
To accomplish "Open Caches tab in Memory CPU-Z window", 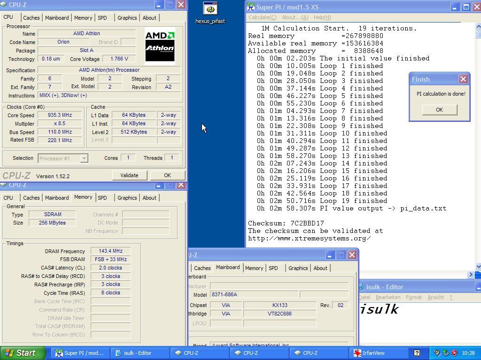I will 31,198.
